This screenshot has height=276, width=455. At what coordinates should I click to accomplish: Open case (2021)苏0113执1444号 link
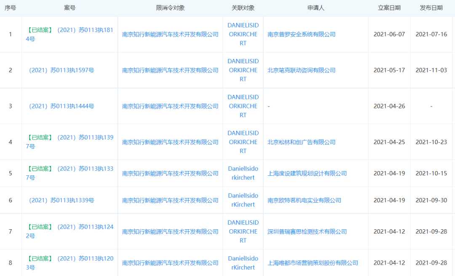[x=62, y=106]
